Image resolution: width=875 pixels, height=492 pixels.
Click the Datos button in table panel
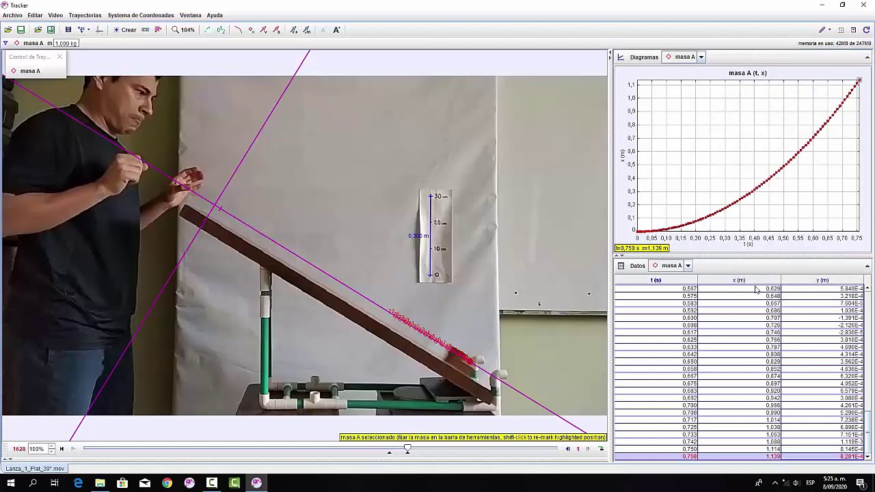637,266
